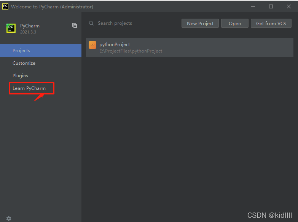
Task: Click the copy About information icon
Action: (75, 25)
